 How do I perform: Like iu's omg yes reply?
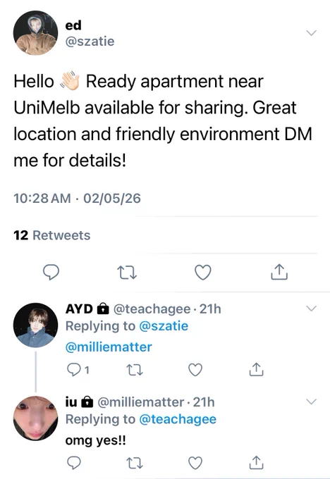(195, 463)
